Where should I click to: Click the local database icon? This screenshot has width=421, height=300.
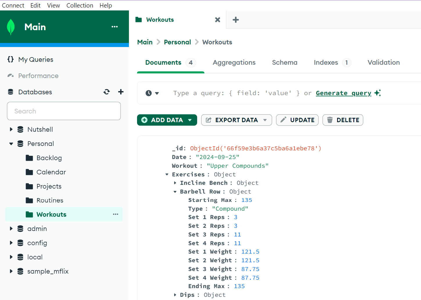pyautogui.click(x=20, y=257)
